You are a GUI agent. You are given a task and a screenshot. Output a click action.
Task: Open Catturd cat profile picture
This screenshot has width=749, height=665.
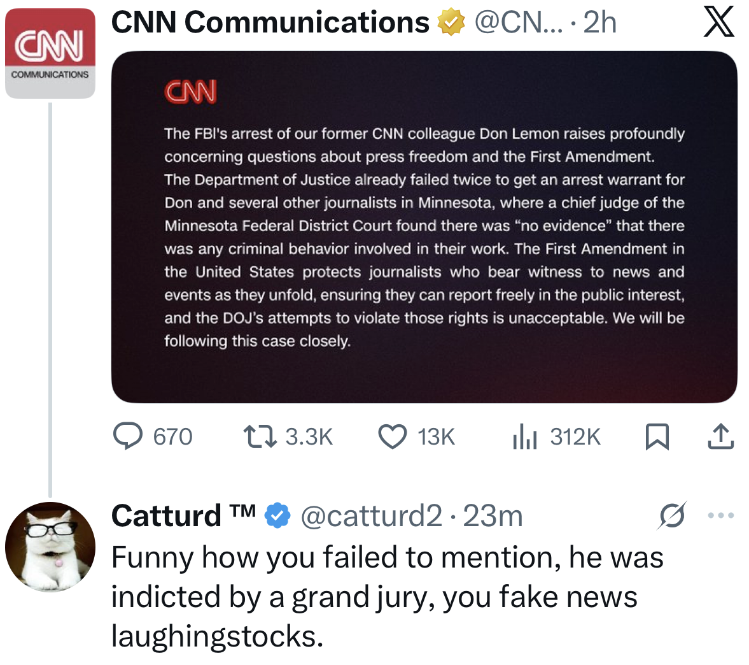pos(50,547)
